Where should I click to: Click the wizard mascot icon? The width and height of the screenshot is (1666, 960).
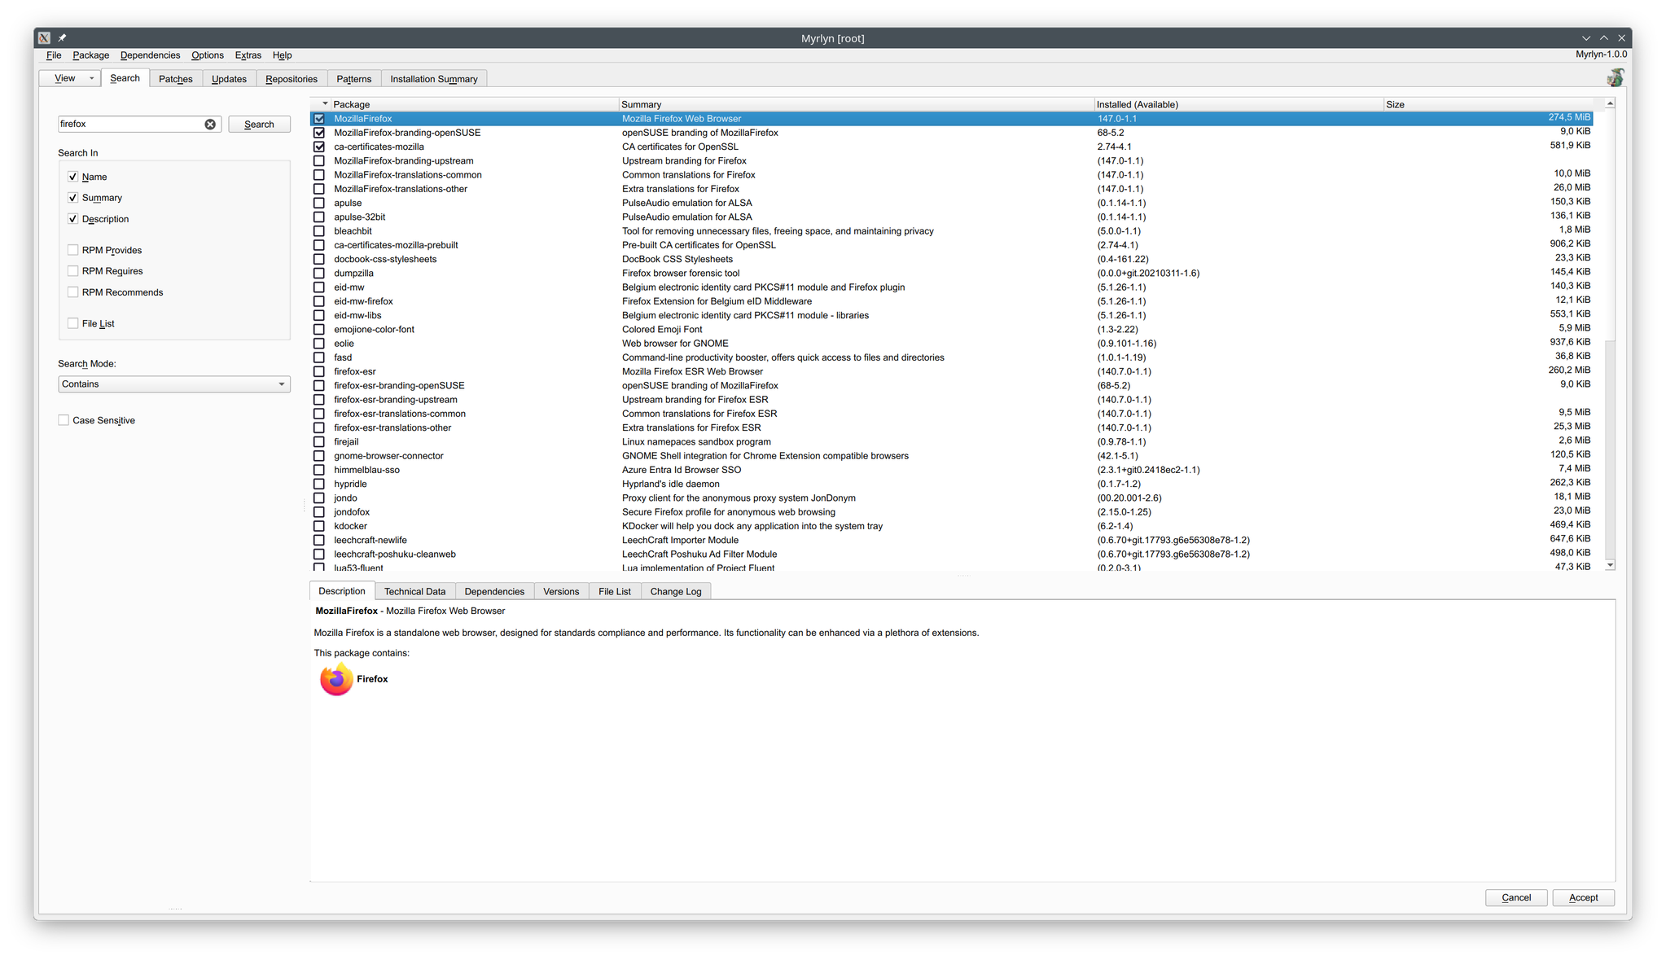(x=1615, y=77)
